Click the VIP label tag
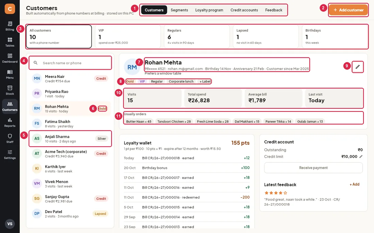Viewport: 374px width, 233px height. pyautogui.click(x=142, y=82)
